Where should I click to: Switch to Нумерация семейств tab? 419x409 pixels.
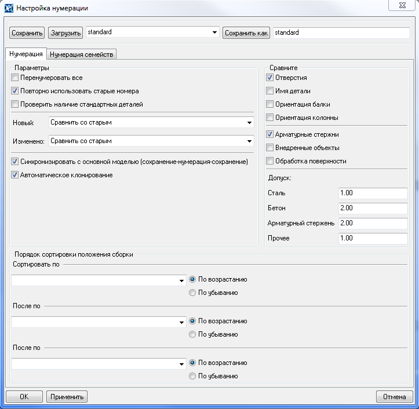click(x=82, y=54)
